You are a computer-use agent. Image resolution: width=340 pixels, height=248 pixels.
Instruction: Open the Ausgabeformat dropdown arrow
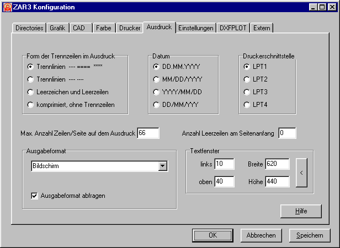[163, 166]
